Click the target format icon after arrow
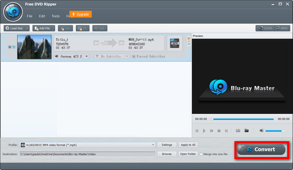This screenshot has height=170, width=293. point(121,43)
